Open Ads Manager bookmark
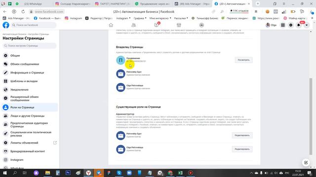The image size is (316, 177). (x=16, y=18)
